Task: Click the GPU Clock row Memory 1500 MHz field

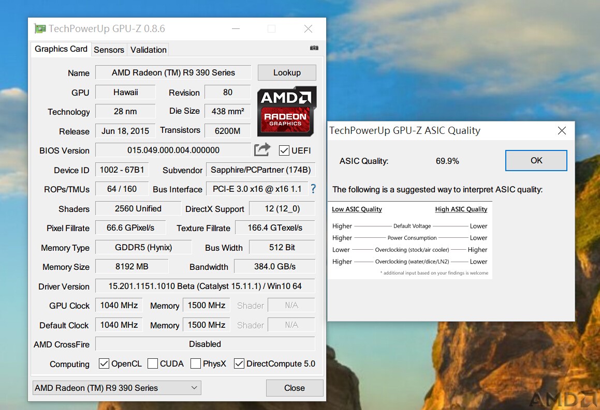Action: (x=207, y=306)
